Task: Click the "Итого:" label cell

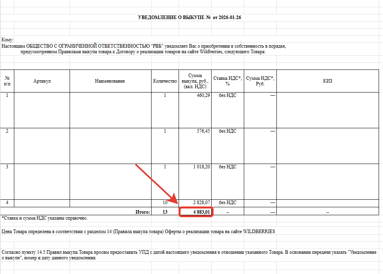Action: pyautogui.click(x=142, y=212)
